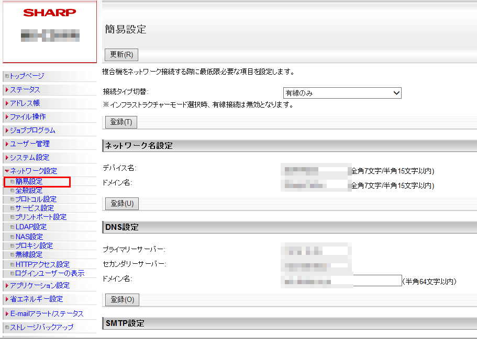Expand the ユーザー管理 menu section
This screenshot has height=339, width=477.
pos(29,144)
